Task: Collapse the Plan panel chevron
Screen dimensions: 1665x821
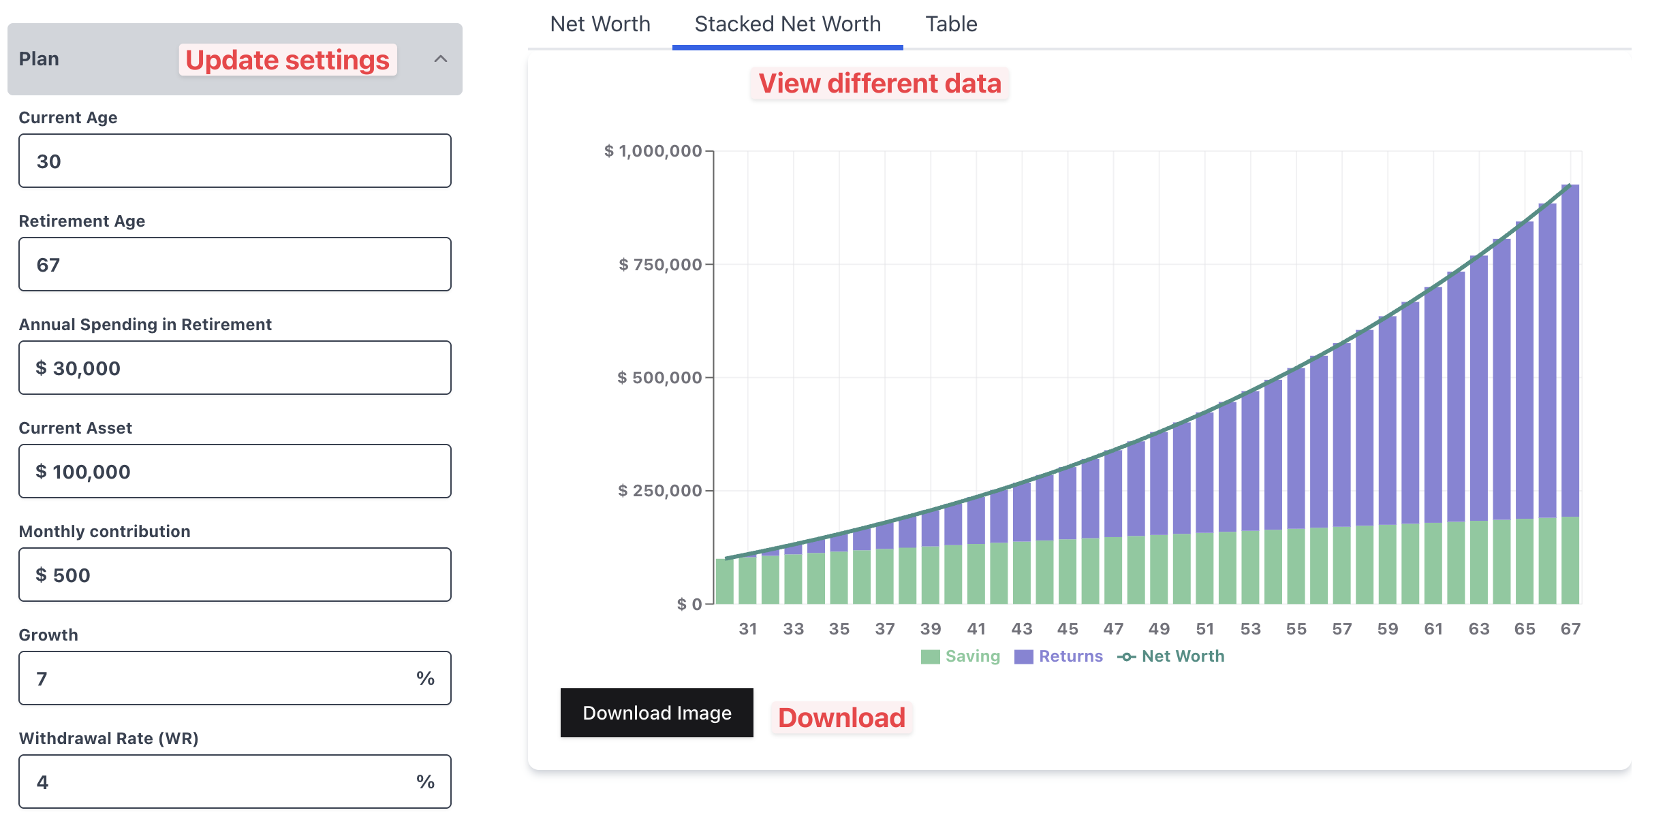Action: (441, 59)
